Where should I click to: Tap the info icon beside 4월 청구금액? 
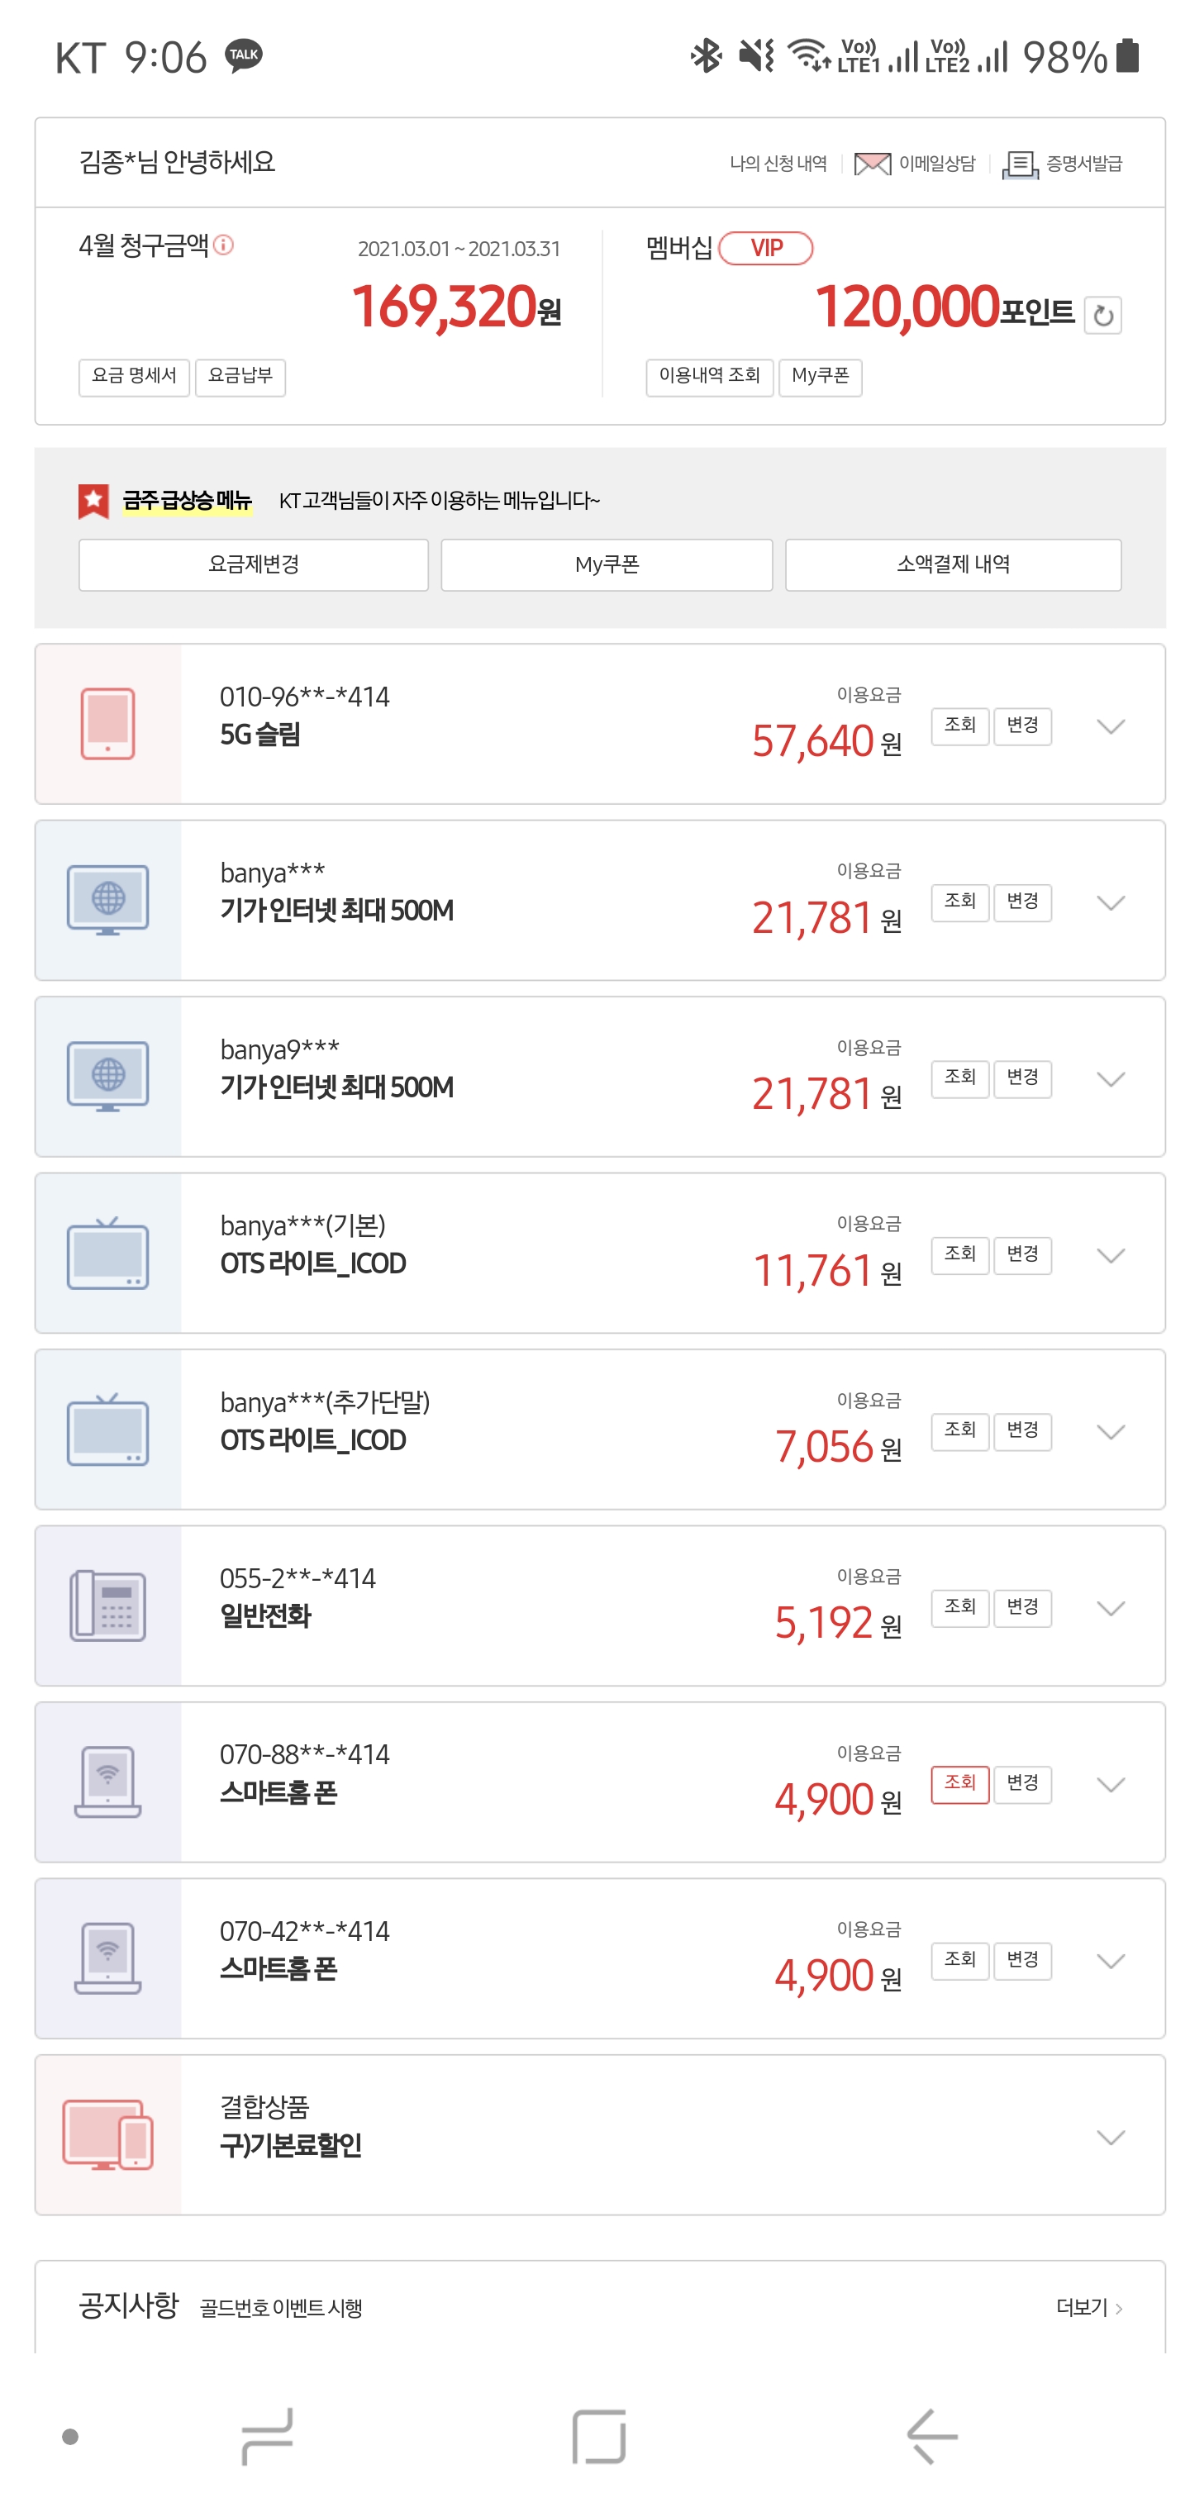pyautogui.click(x=223, y=245)
